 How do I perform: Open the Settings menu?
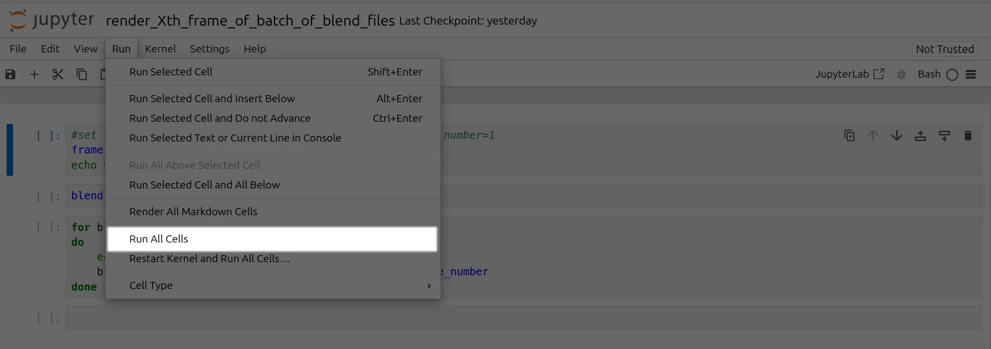(x=210, y=49)
